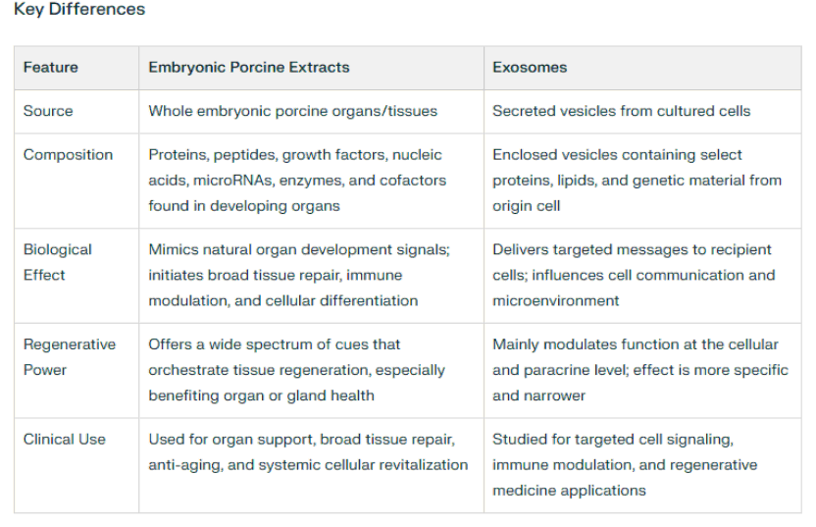The image size is (816, 527).
Task: Select the Regenerative Power row label
Action: [69, 357]
